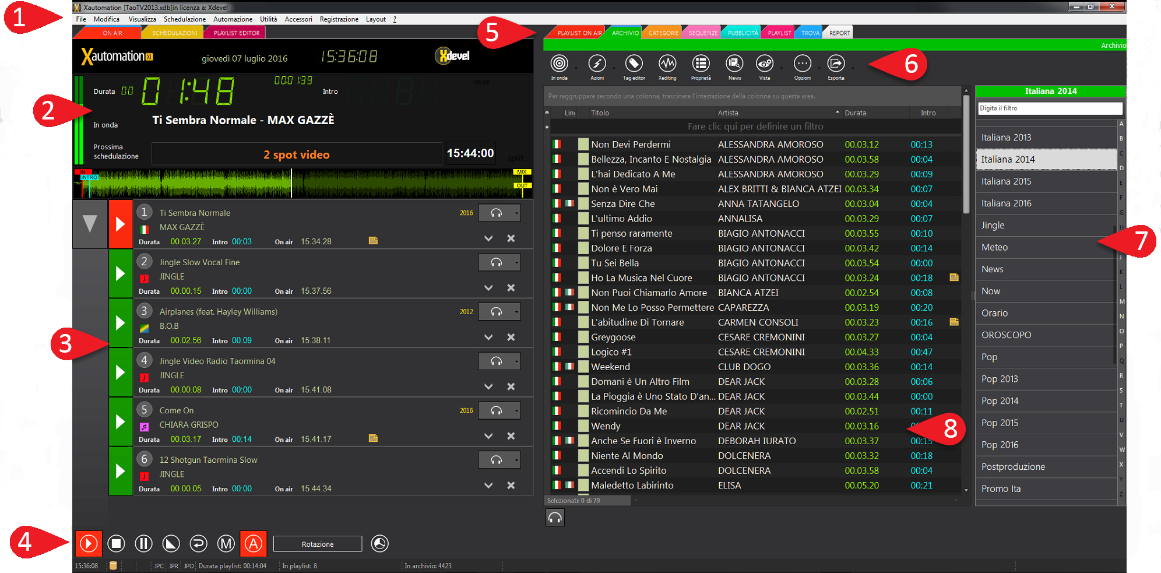Viewport: 1161px width, 573px height.
Task: Play Airplanes item with green play button
Action: point(121,323)
